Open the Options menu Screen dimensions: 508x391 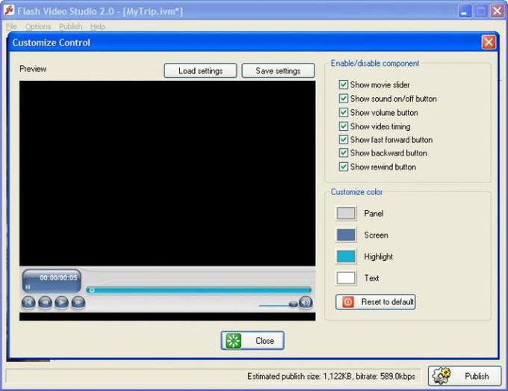[x=38, y=27]
